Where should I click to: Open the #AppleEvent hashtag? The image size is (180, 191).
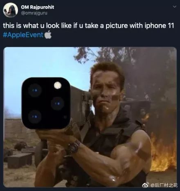coord(23,35)
